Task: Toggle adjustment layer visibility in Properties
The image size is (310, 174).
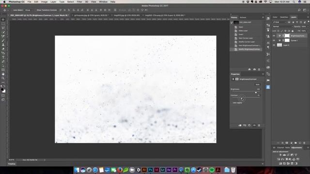Action: (254, 125)
